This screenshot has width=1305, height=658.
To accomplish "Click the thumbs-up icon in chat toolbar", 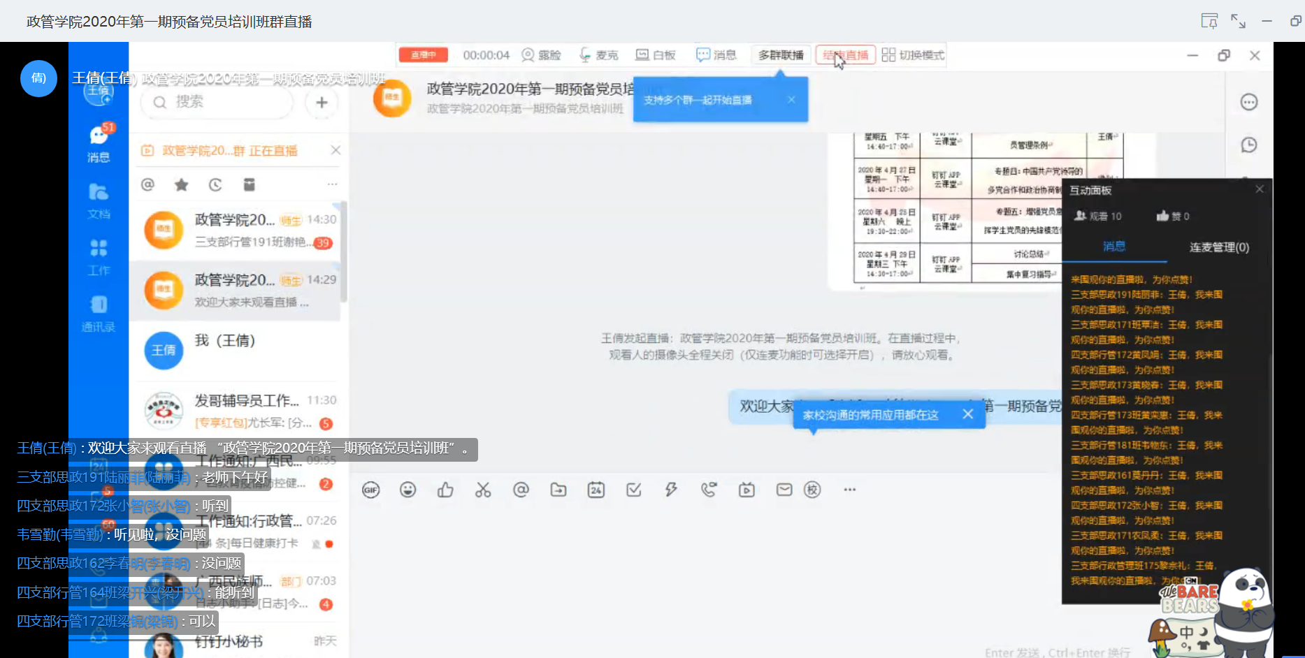I will [445, 490].
